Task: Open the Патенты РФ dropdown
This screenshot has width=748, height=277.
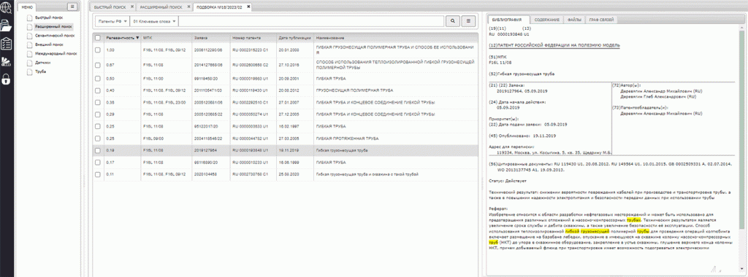Action: (x=112, y=21)
